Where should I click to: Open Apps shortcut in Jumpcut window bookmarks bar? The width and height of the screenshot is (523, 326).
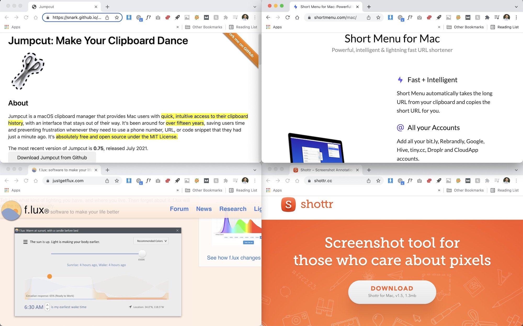[x=12, y=27]
